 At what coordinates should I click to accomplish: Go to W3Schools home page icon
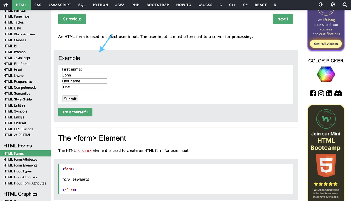5,5
